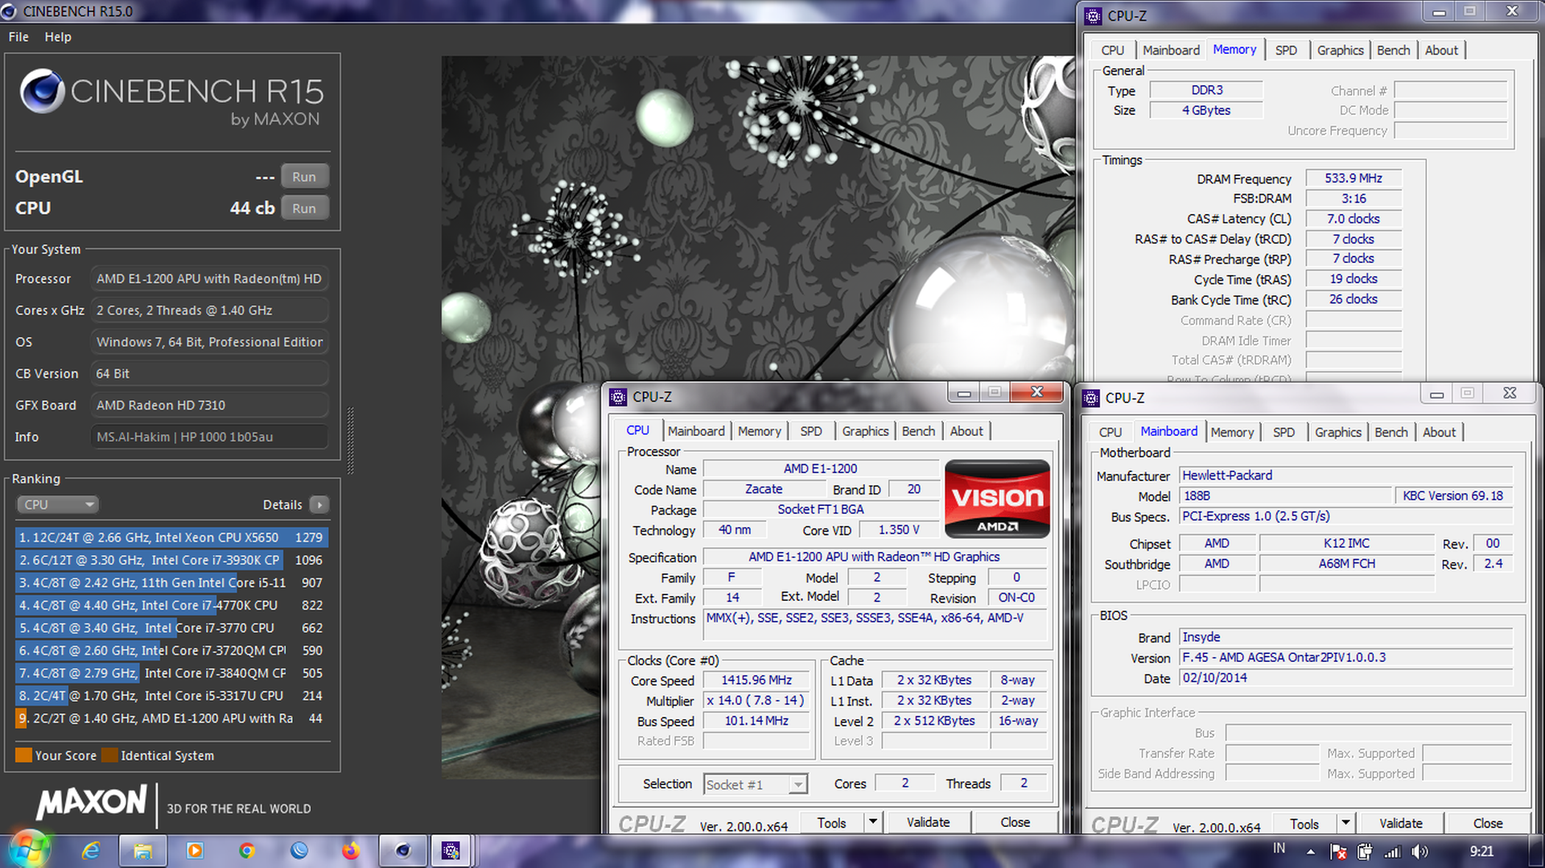The width and height of the screenshot is (1545, 868).
Task: Click CPU-Z Mainboard window title icon
Action: click(x=1091, y=397)
